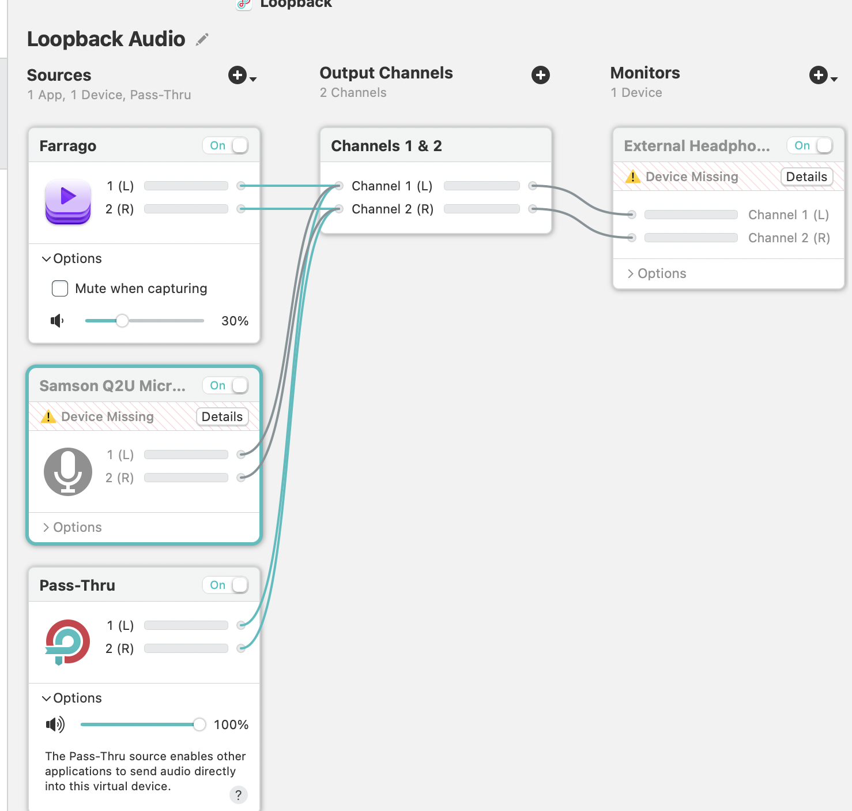Viewport: 852px width, 811px height.
Task: Click monitor Channel 2 (R) label
Action: 789,238
